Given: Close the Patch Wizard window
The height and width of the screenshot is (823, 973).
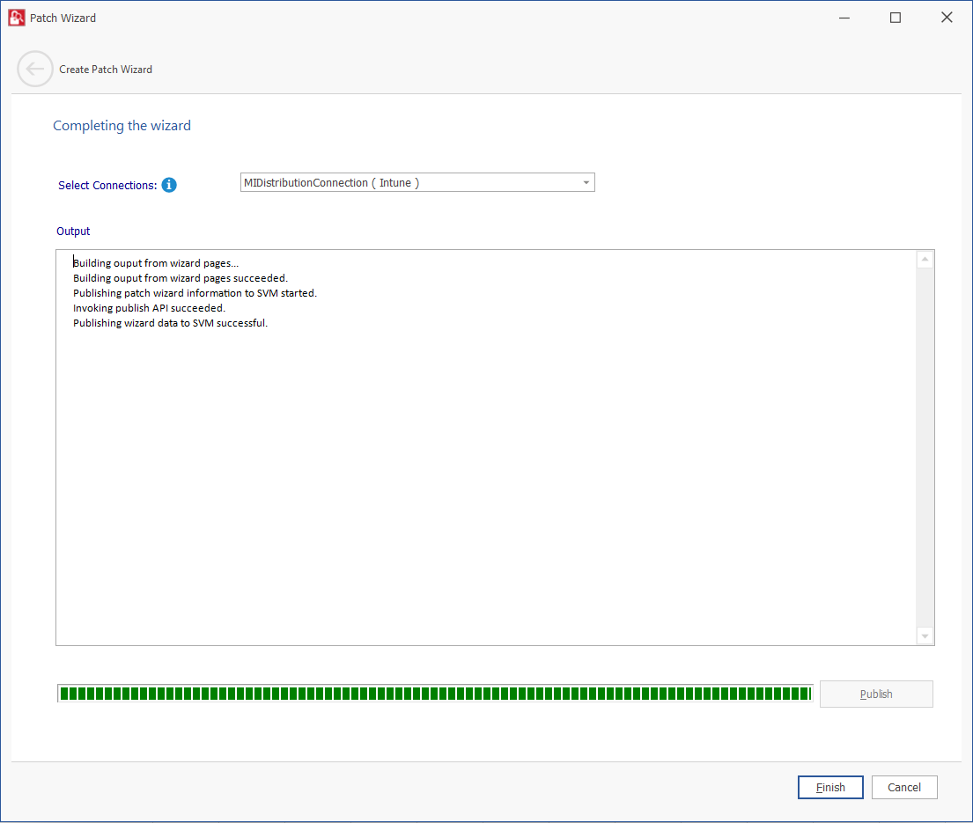Looking at the screenshot, I should coord(947,18).
